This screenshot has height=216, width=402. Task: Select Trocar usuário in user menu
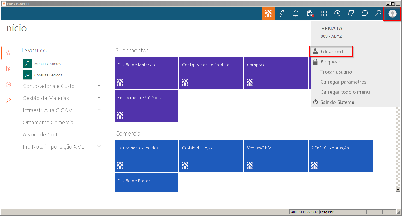pos(336,72)
